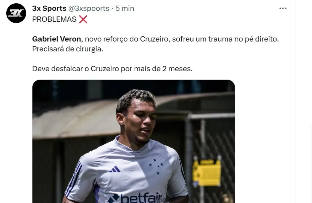312x203 pixels.
Task: Open the tweet via the 5 min timestamp
Action: pos(125,8)
